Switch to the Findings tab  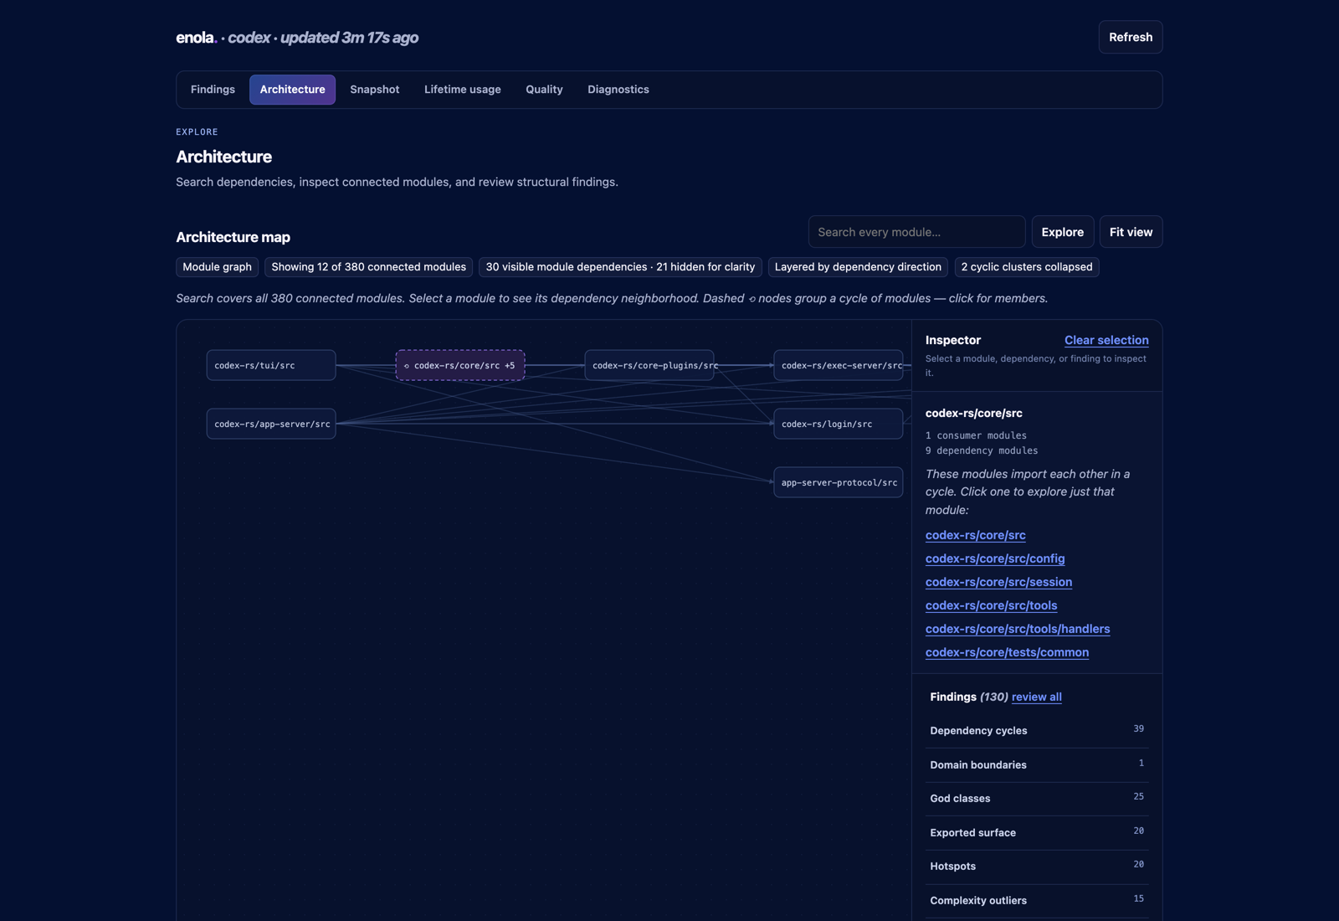click(213, 90)
